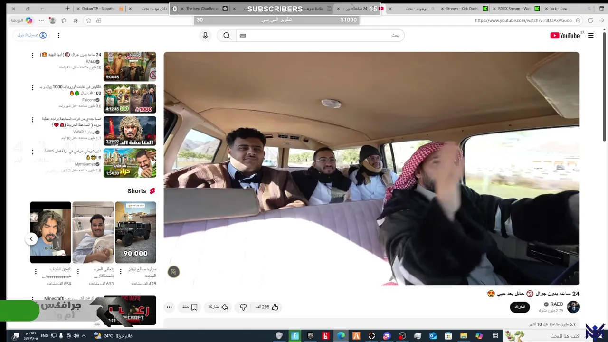Click the sign-in button with user icon
The width and height of the screenshot is (608, 342).
point(32,36)
